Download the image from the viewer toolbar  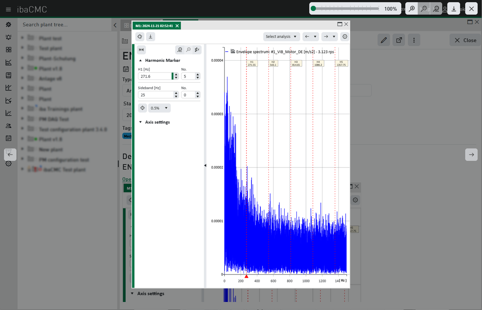pos(454,9)
